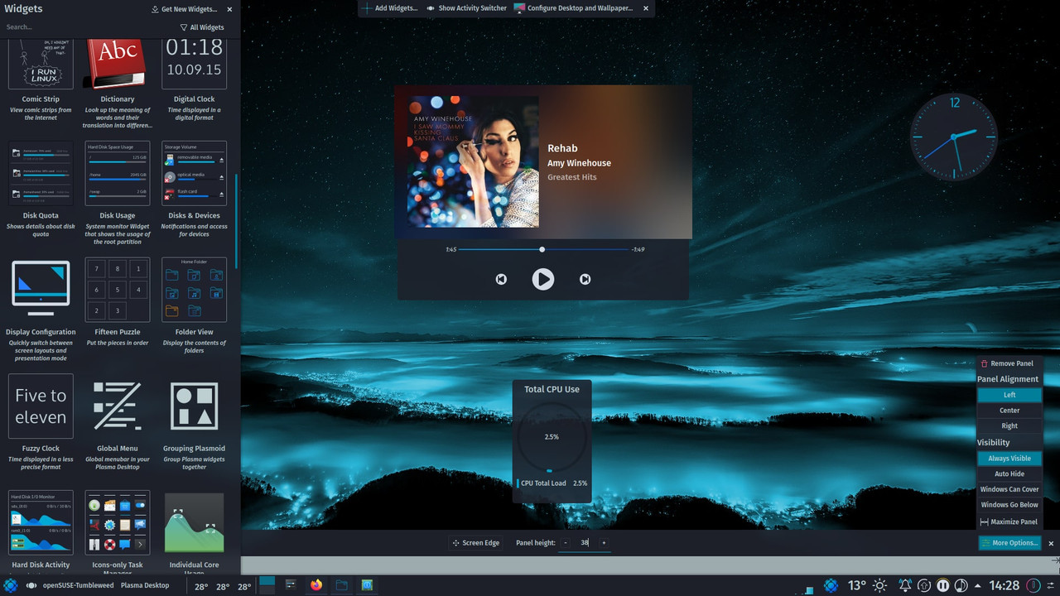
Task: Click Add Widgets in top toolbar
Action: 389,8
